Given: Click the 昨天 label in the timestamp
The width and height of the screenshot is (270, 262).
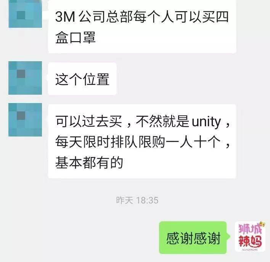Looking at the screenshot, I should tap(125, 200).
